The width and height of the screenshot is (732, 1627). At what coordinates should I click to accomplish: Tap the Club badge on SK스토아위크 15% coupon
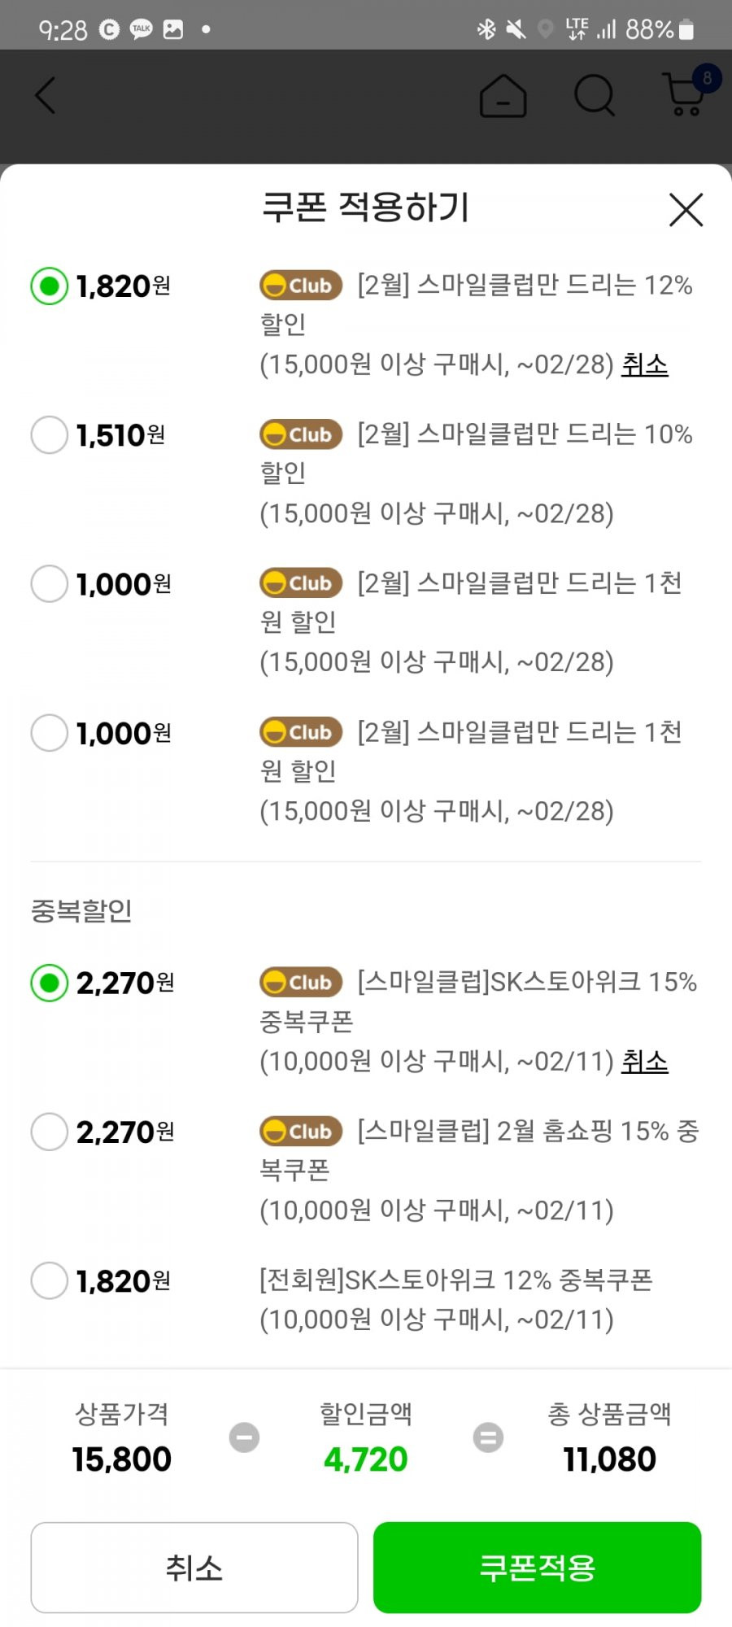point(300,982)
